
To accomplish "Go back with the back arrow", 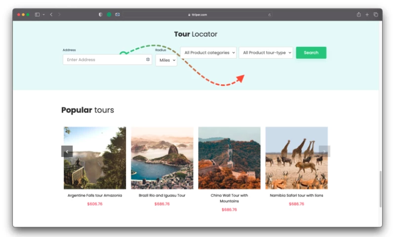I will click(51, 15).
